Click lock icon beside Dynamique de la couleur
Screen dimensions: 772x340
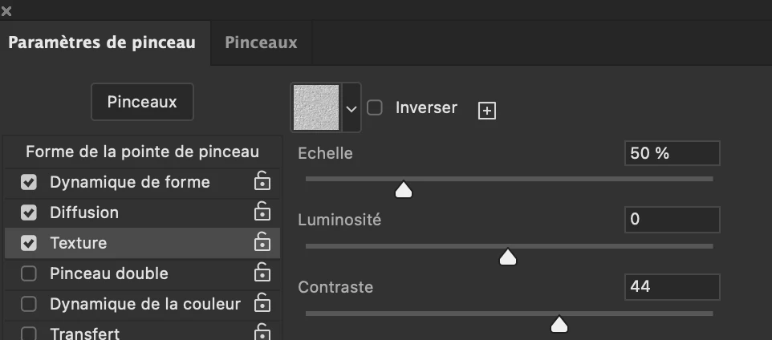click(262, 304)
